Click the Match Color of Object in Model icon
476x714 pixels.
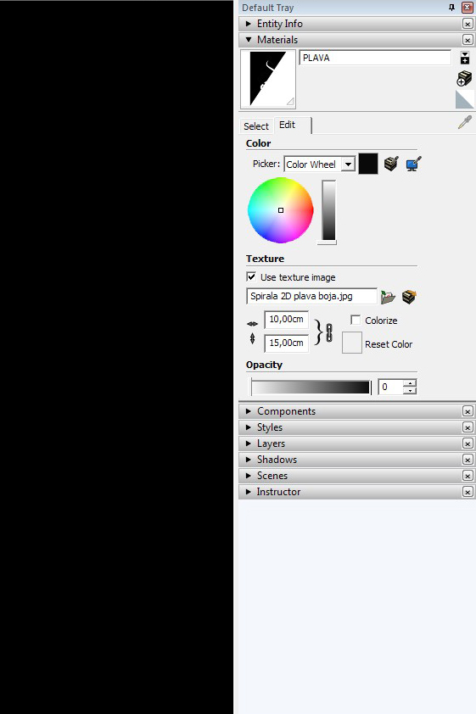(391, 164)
